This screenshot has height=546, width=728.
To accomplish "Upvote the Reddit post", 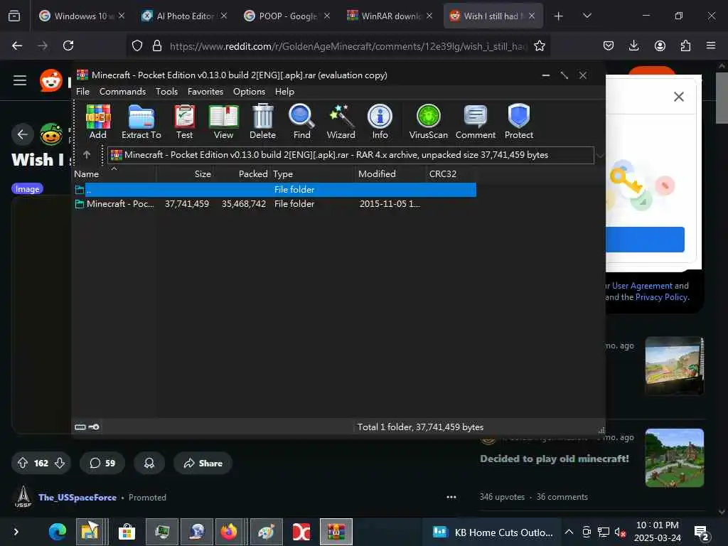I will click(x=23, y=463).
